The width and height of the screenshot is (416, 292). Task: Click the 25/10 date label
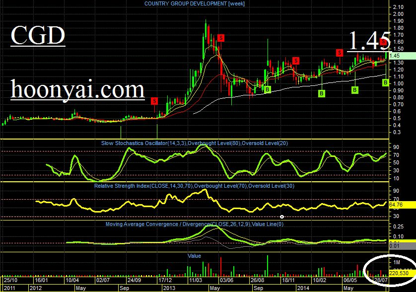10,280
